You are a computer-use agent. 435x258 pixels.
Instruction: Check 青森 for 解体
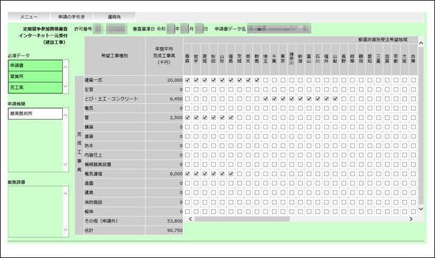(x=187, y=211)
